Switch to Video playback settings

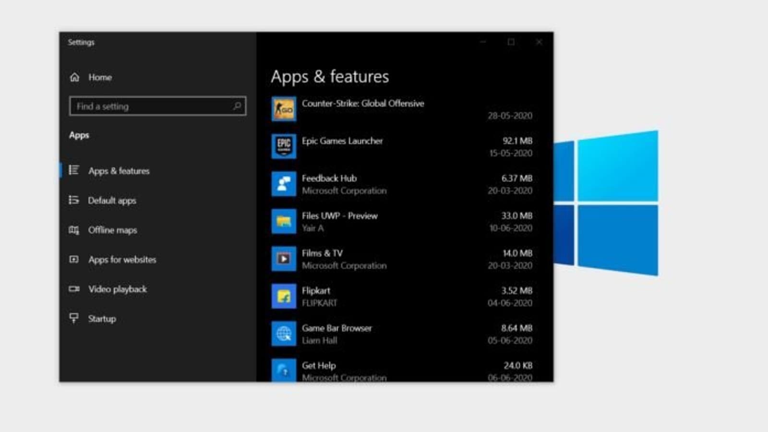(118, 289)
